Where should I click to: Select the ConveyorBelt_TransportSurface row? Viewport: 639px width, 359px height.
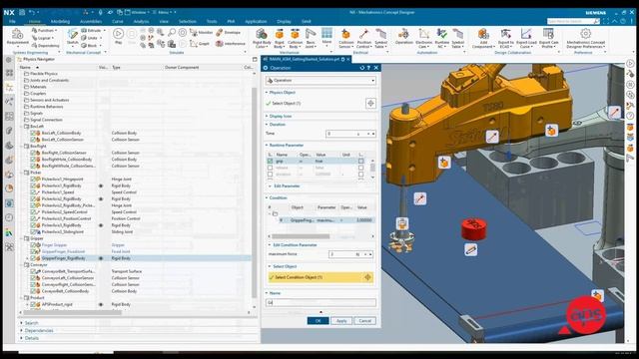(137, 271)
